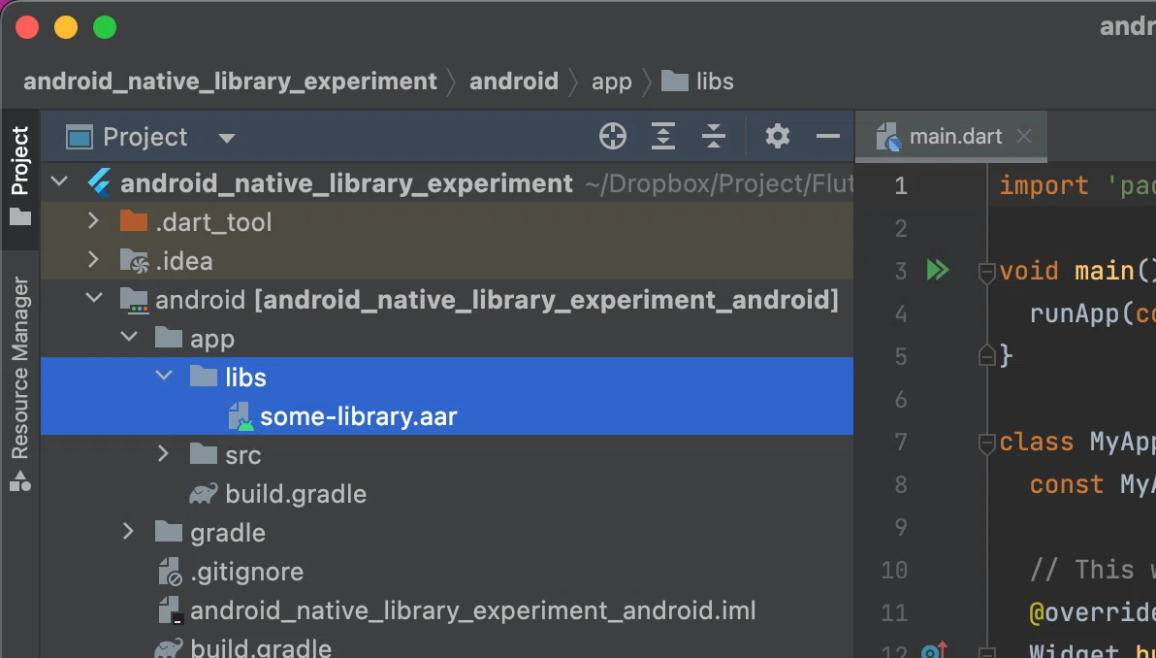The width and height of the screenshot is (1156, 658).
Task: Toggle code fold marker at class MyApp line
Action: pos(986,443)
